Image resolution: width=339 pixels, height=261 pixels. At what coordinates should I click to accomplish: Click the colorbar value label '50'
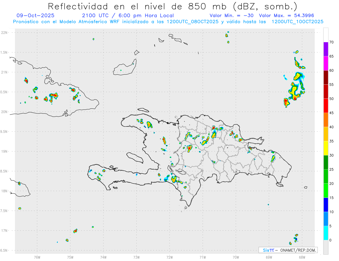pos(331,99)
